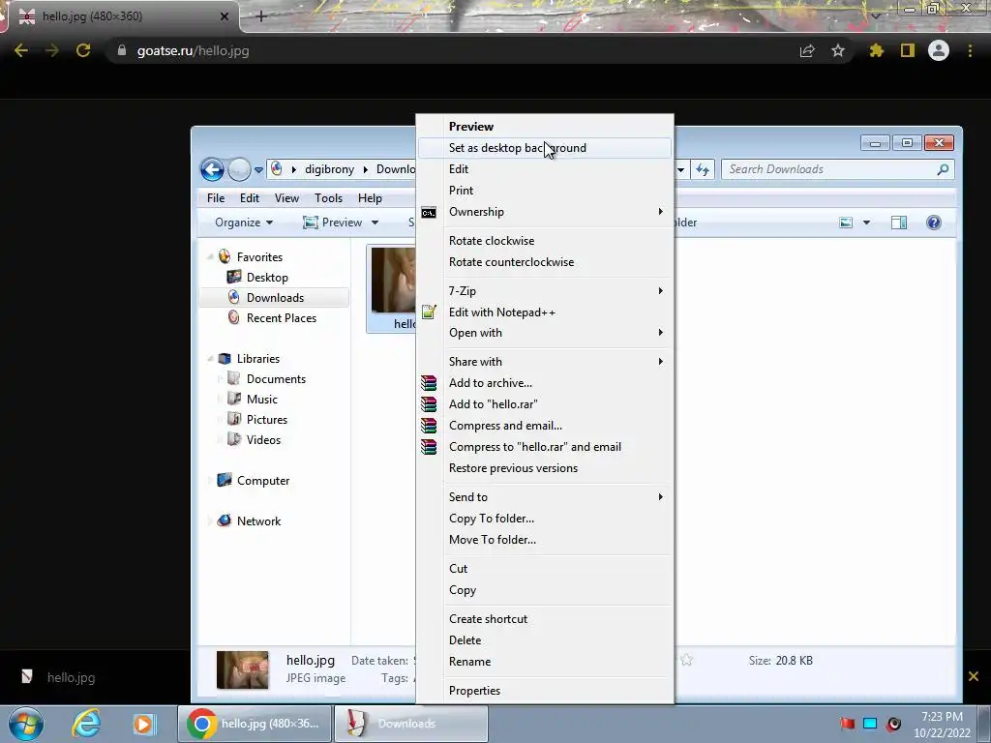Click the Explorer help icon

click(x=934, y=223)
